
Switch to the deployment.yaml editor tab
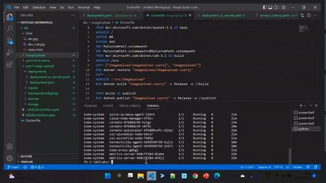tap(111, 15)
